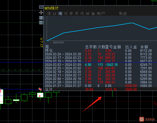Collapse the MT4统计 panel with minus button
This screenshot has width=157, height=123.
(41, 7)
